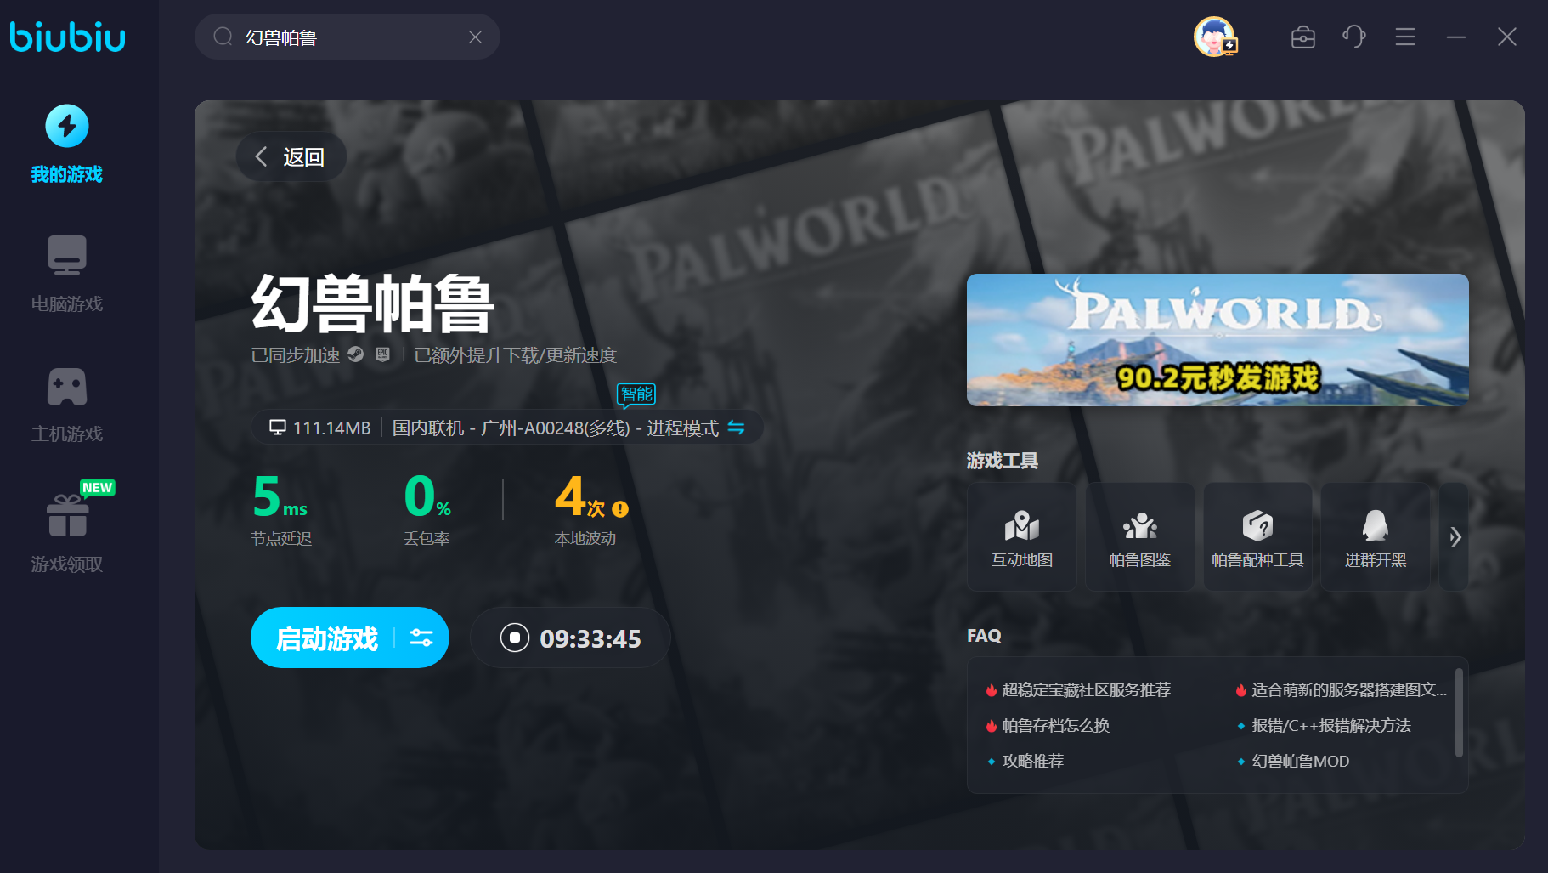Switch to 电脑游戏 sidebar tab

coord(67,274)
